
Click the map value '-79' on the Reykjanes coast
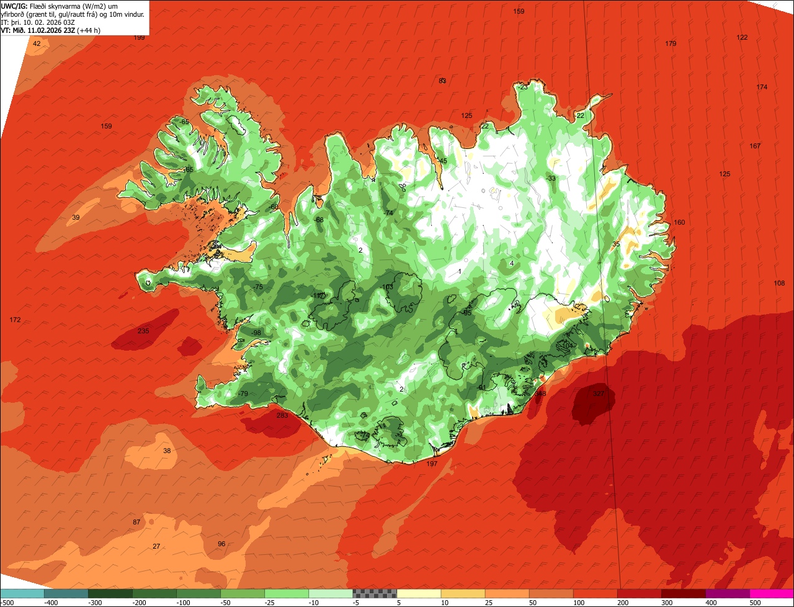tap(243, 393)
